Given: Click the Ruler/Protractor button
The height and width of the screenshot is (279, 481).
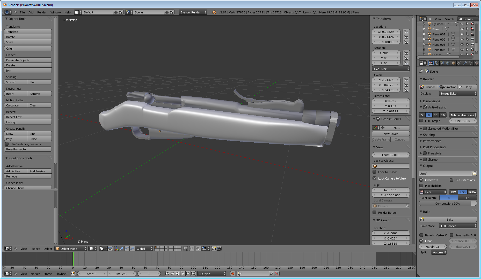Looking at the screenshot, I should 28,149.
